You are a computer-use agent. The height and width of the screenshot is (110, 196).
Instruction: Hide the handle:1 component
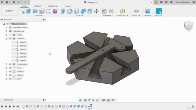click(x=10, y=71)
